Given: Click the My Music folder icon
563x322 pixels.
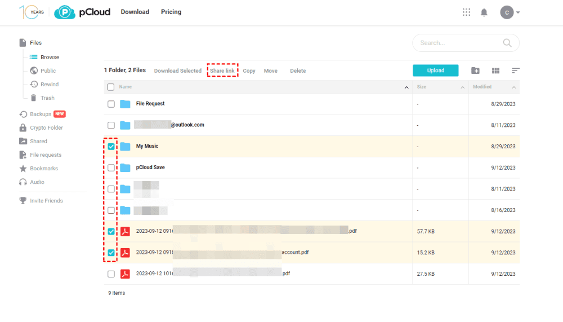Looking at the screenshot, I should pyautogui.click(x=125, y=147).
